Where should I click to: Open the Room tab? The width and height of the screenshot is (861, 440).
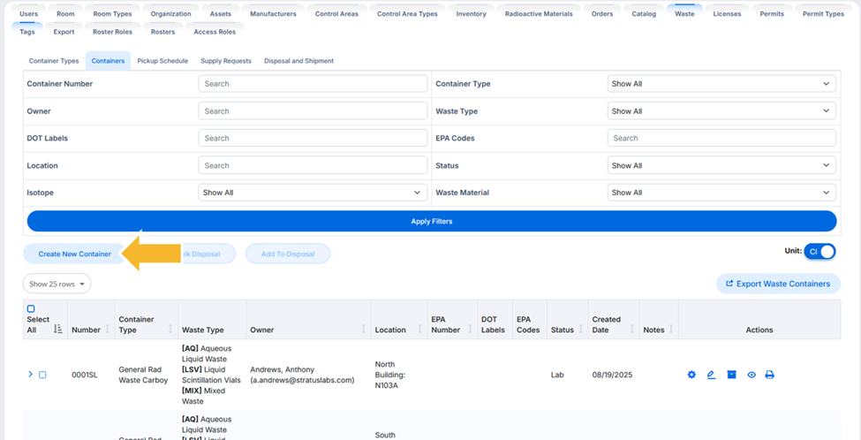click(x=65, y=14)
